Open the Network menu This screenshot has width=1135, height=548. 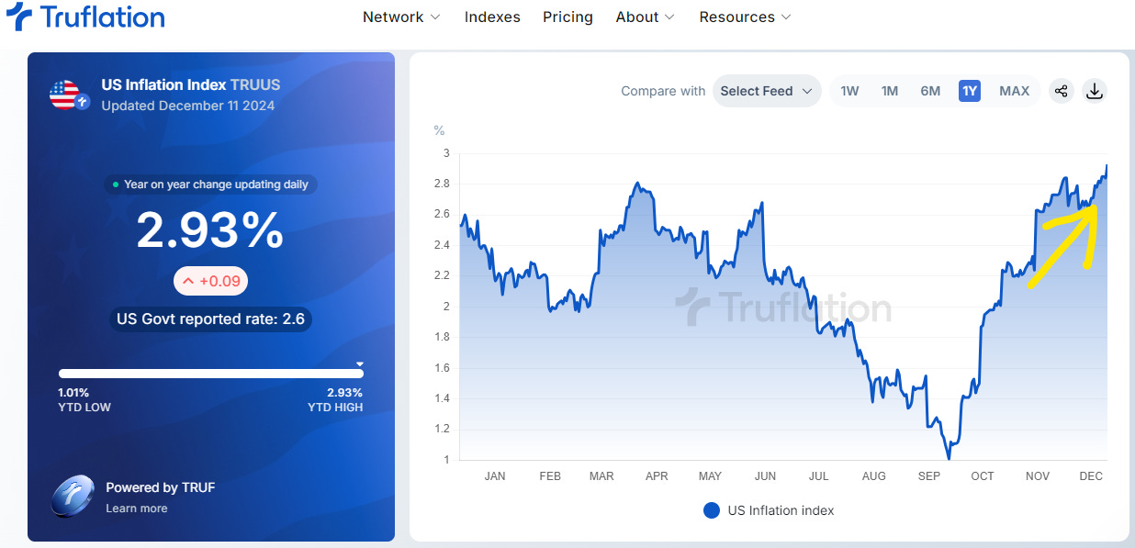point(401,17)
